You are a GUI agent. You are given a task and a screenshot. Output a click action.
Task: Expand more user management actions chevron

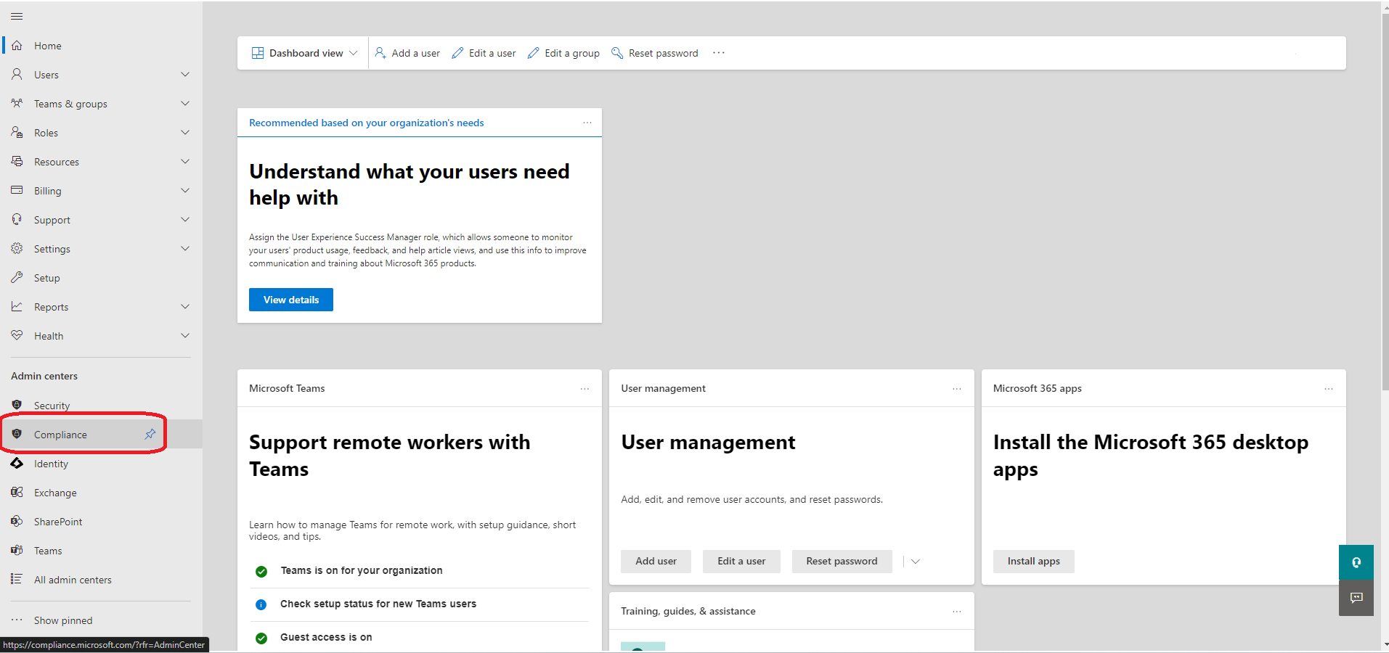(x=916, y=562)
